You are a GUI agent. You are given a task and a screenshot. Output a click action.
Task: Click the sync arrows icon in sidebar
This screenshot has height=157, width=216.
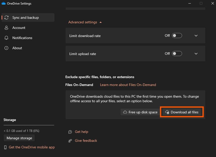click(7, 18)
